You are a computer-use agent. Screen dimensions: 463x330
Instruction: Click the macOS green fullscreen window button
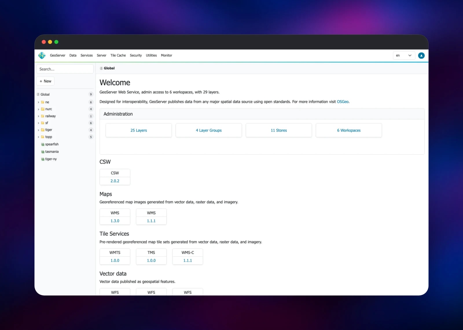pyautogui.click(x=56, y=42)
